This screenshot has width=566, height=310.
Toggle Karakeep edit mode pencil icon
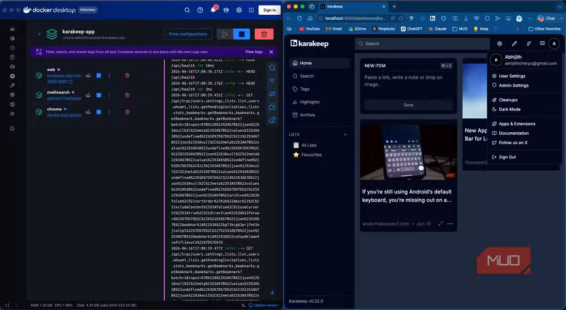[514, 44]
